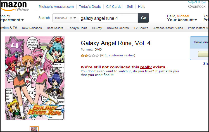The image size is (209, 132).
Task: Click the Galaxy Angel Rune DVD cover
Action: tap(35, 78)
